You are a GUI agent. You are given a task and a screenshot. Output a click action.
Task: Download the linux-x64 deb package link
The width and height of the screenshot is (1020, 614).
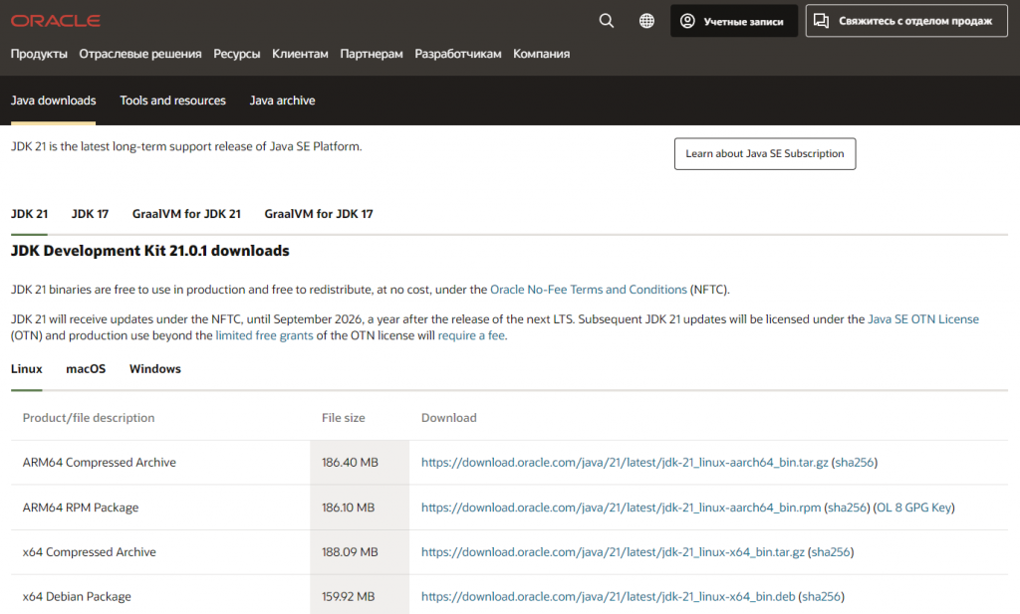(608, 596)
